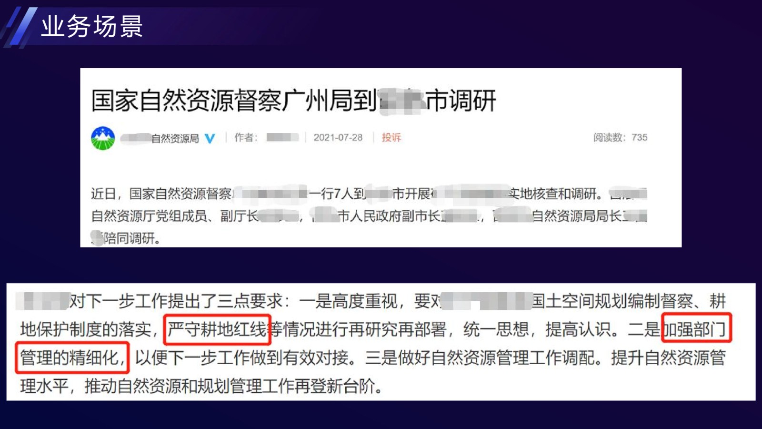
Task: Click the red-boxed 严守耕地红线 phrase
Action: coord(217,329)
